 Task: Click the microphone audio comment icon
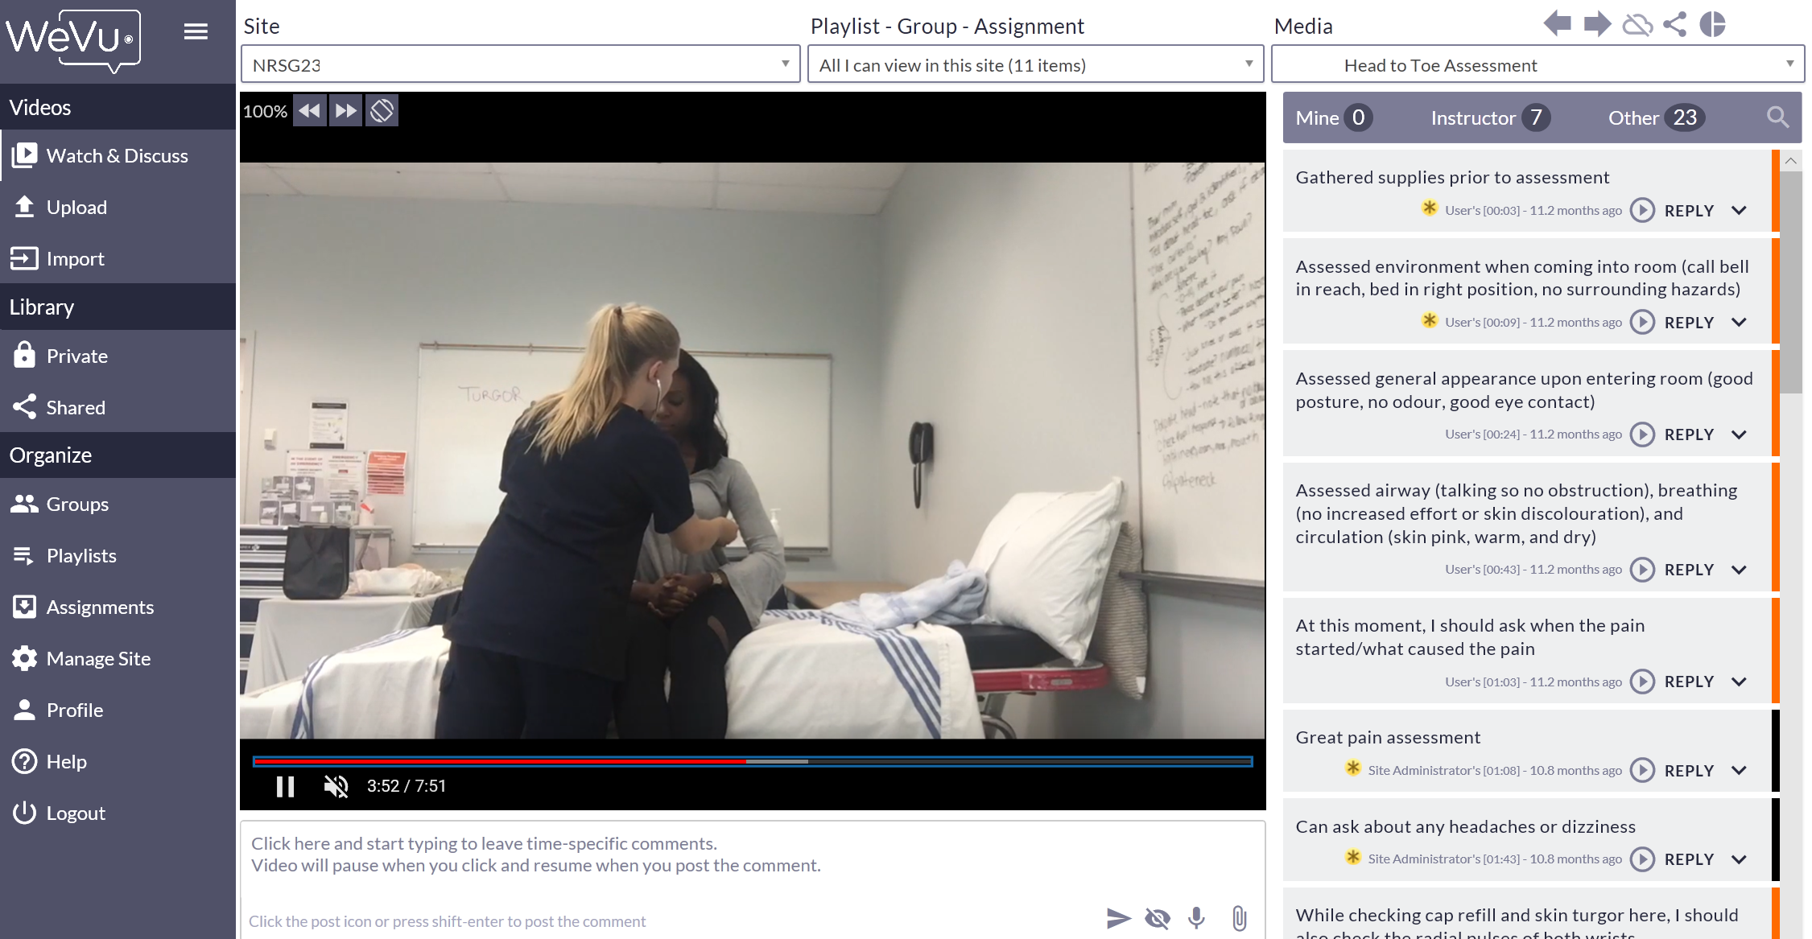tap(1196, 918)
